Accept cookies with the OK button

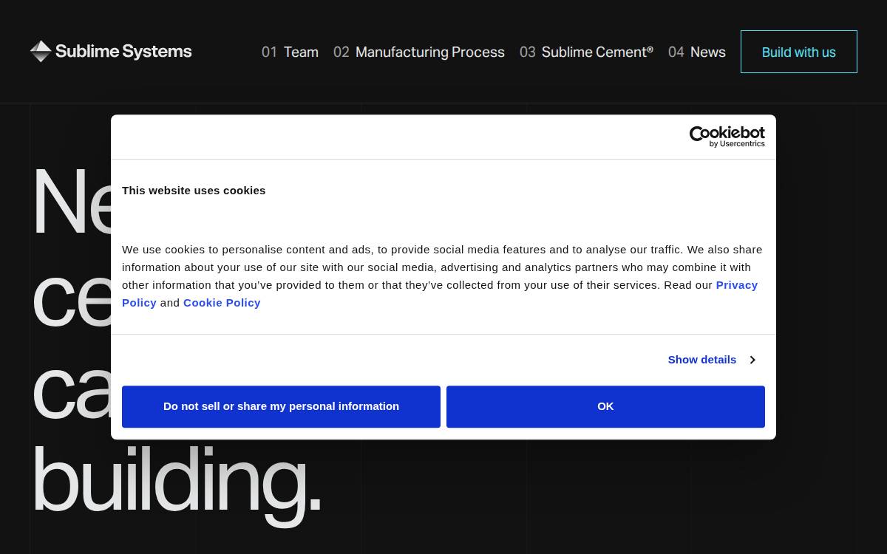point(605,406)
